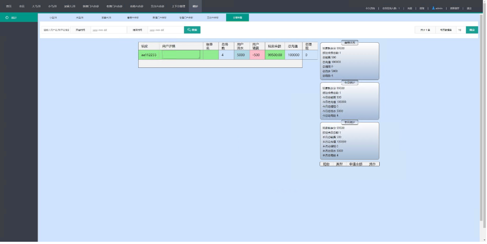Click the user details textarea for aa112233
Viewport: 487px width, 244px height.
[x=181, y=54]
